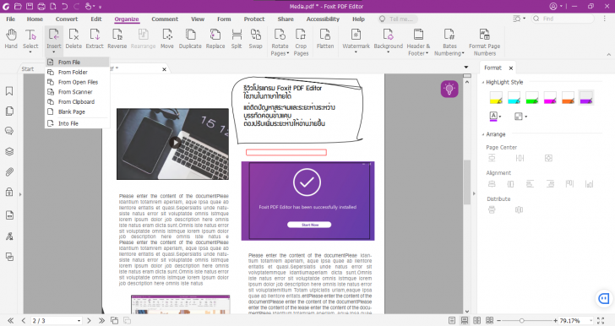Switch to facing pages view
Viewport: 615px width, 326px height.
tap(477, 320)
